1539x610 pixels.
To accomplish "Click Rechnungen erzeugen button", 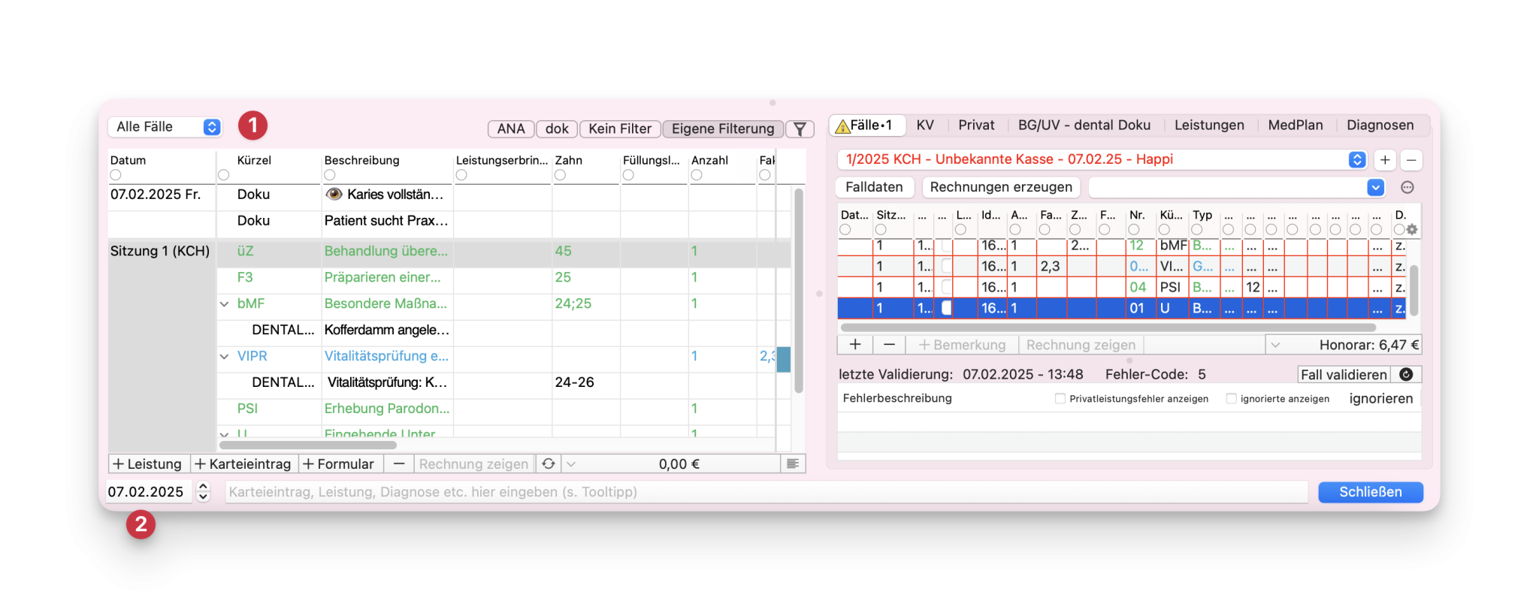I will click(x=1001, y=187).
